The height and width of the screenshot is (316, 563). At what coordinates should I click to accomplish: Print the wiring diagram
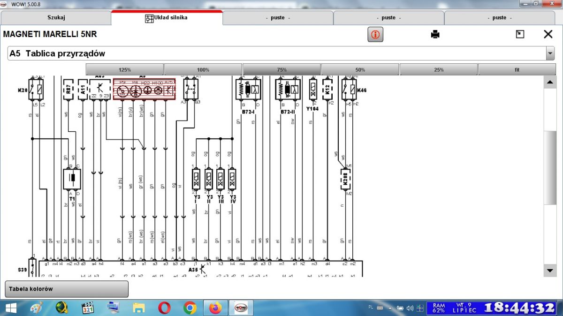435,34
